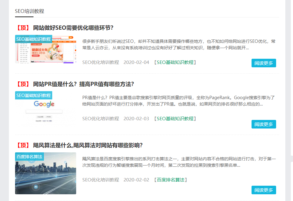Open article 网站PR值是什么 title link

pos(83,84)
